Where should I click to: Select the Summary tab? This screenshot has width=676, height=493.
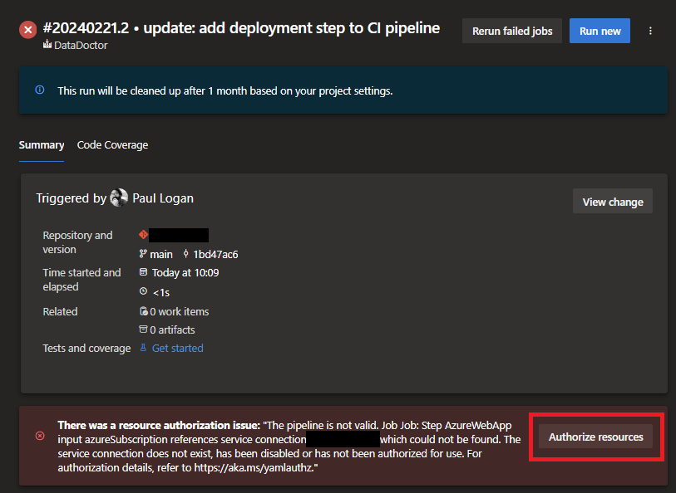42,145
